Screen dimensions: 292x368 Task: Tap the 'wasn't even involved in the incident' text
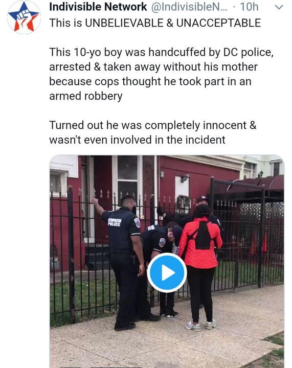(138, 140)
